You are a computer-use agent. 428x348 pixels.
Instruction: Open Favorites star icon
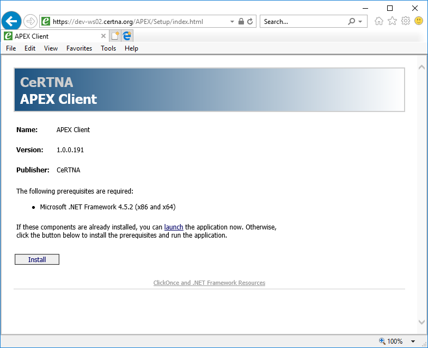[x=392, y=21]
